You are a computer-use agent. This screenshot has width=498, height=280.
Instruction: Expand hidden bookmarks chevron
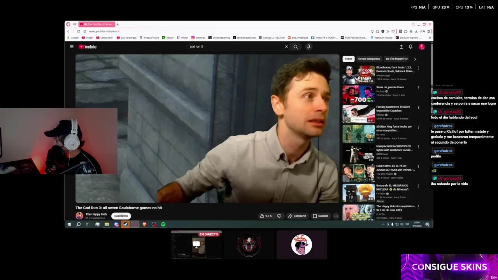pyautogui.click(x=430, y=38)
